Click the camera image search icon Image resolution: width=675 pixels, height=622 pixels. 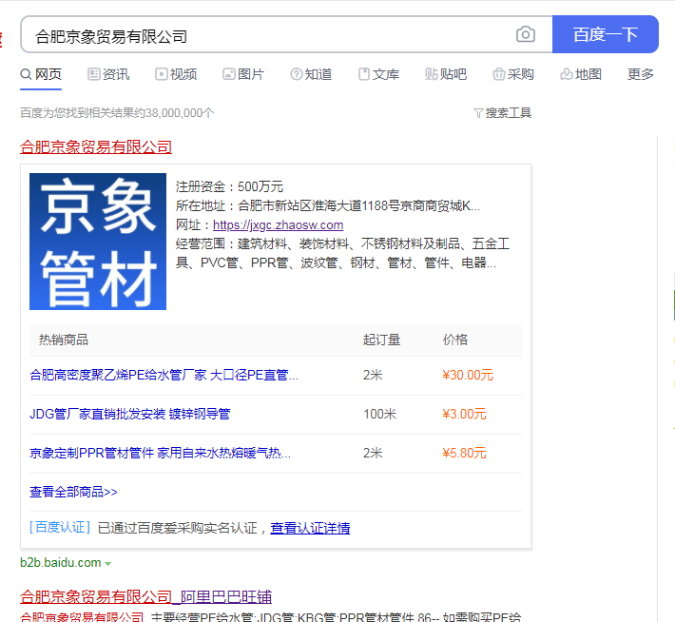coord(525,34)
